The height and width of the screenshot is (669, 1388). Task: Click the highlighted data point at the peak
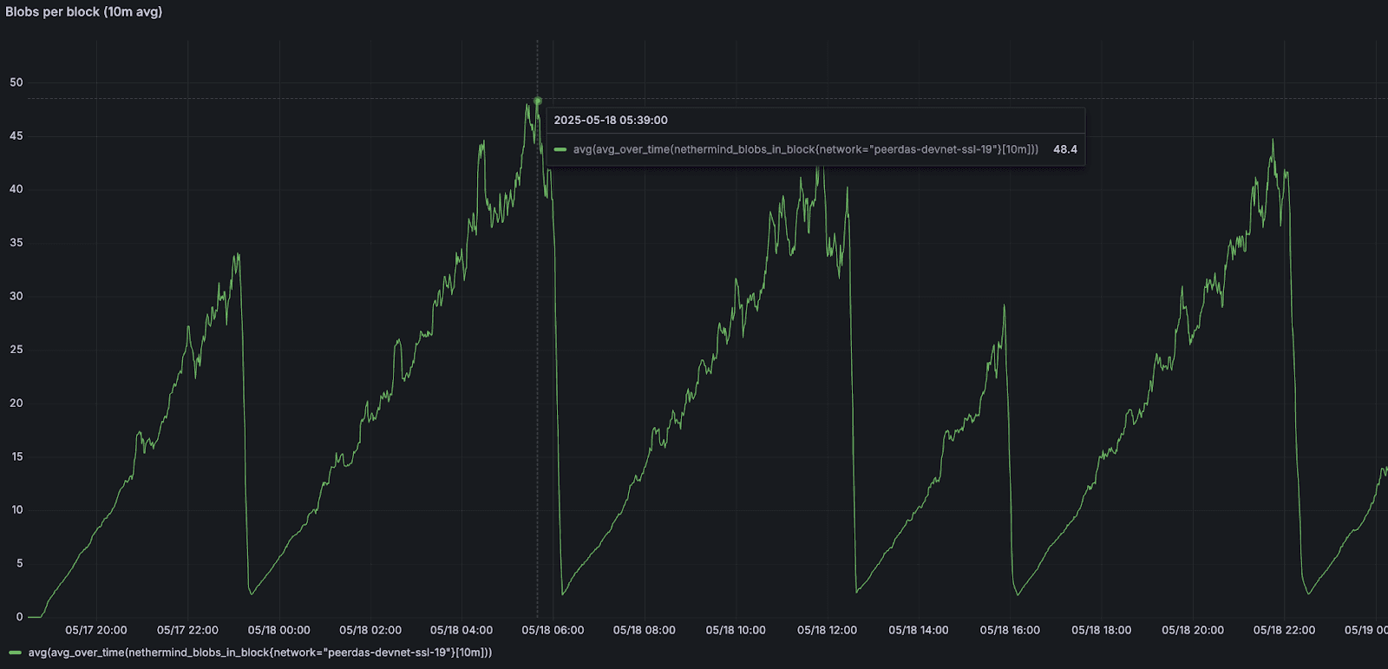click(x=538, y=102)
